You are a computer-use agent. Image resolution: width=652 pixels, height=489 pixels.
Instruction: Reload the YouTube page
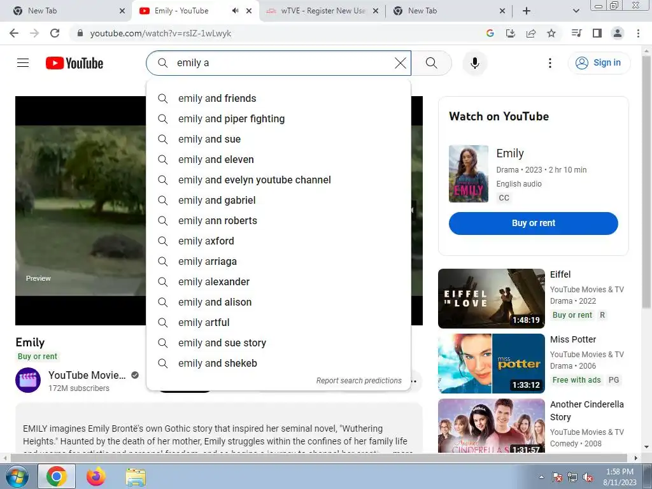[55, 33]
